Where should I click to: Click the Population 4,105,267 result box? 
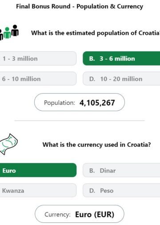(x=80, y=102)
